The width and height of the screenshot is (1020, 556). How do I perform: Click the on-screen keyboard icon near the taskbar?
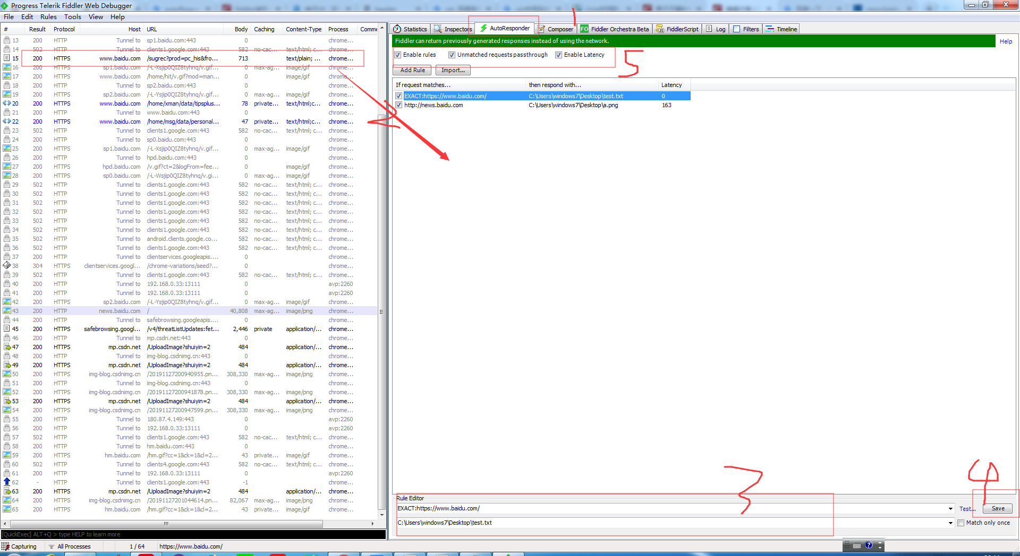857,546
